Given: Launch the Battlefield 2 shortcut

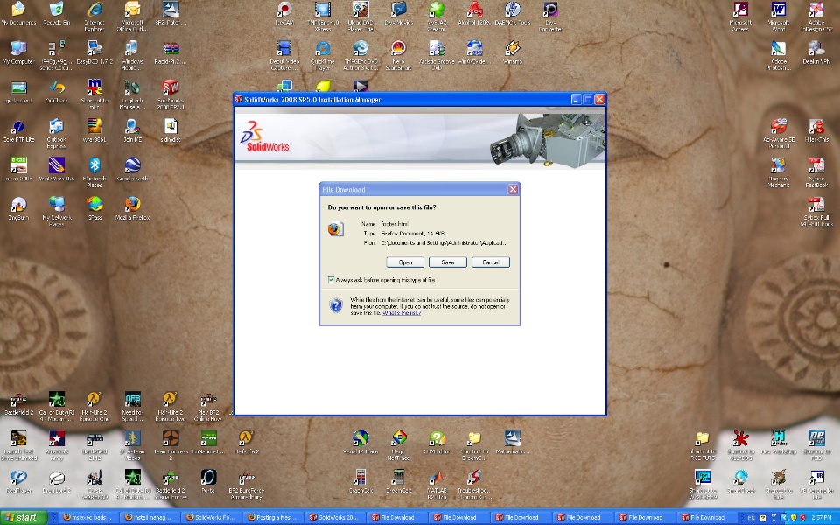Looking at the screenshot, I should 18,403.
